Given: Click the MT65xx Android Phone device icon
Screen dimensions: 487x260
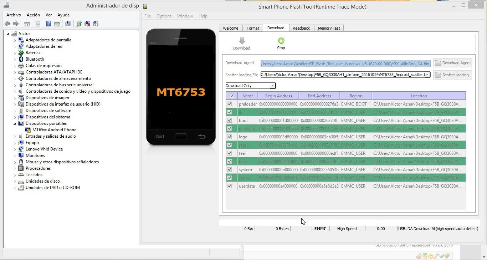Looking at the screenshot, I should 28,130.
